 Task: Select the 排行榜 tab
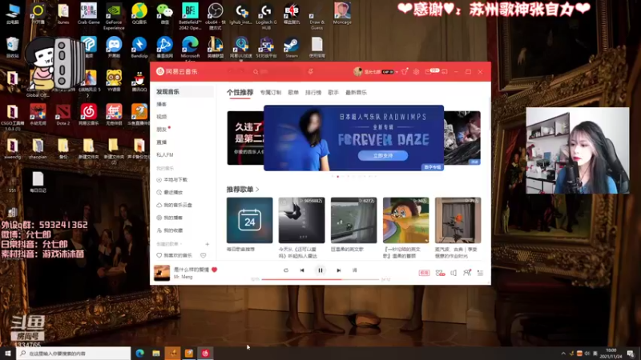coord(313,93)
